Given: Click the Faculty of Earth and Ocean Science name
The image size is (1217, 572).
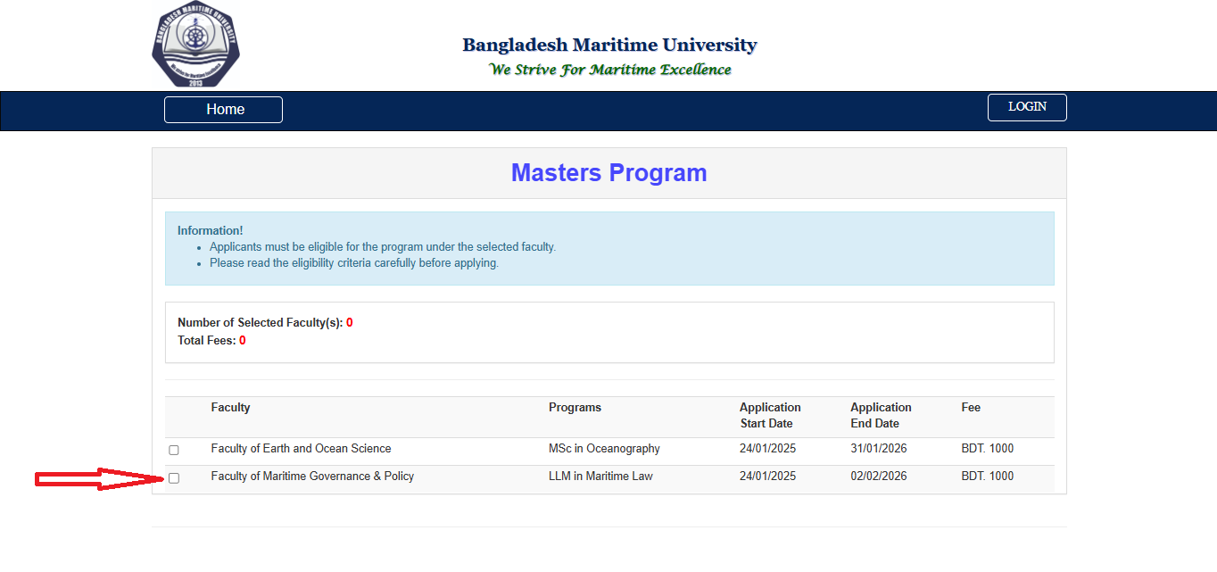Looking at the screenshot, I should click(301, 449).
